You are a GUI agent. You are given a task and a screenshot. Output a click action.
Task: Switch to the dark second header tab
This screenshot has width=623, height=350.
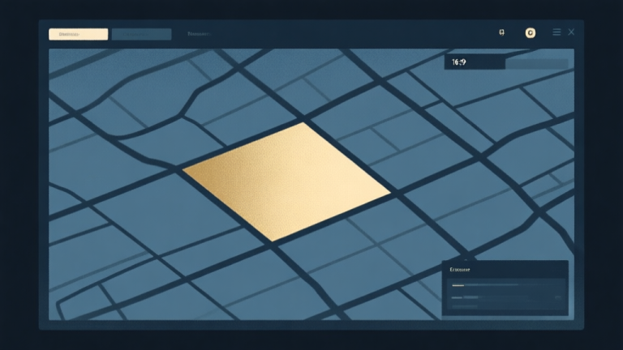click(x=141, y=34)
